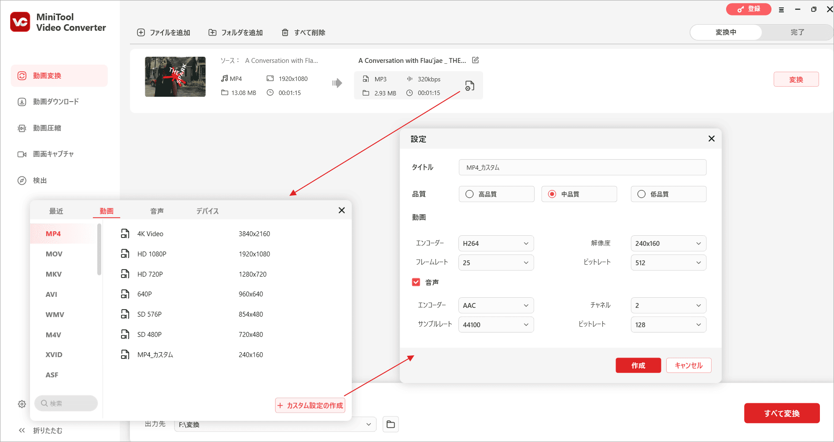The height and width of the screenshot is (442, 834).
Task: Switch to the 変換中 tab
Action: point(726,32)
